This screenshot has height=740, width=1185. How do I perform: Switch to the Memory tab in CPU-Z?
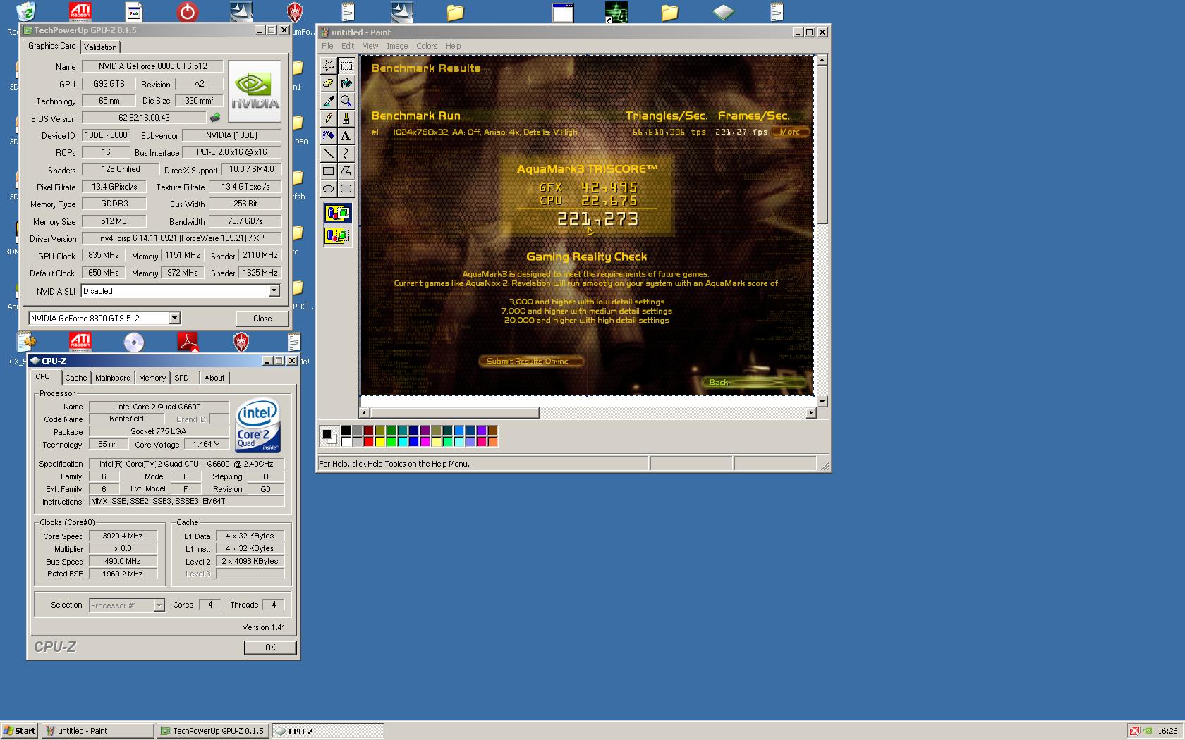[x=152, y=378]
